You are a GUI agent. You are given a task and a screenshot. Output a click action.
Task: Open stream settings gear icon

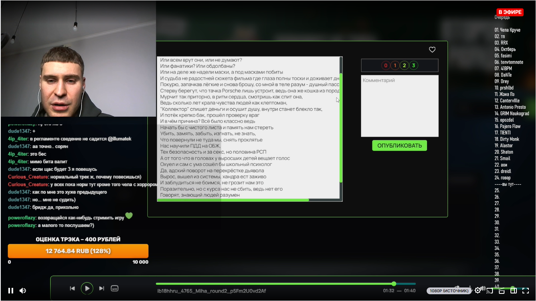click(x=477, y=291)
